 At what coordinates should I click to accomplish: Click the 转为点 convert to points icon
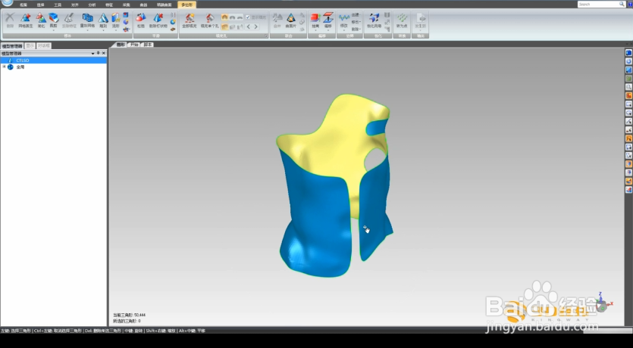(x=402, y=20)
